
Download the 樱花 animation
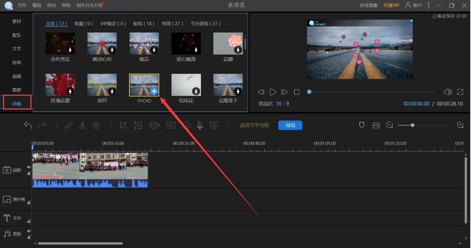[x=154, y=50]
